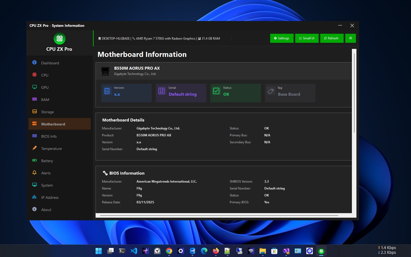Click the Base Board tag icon
The width and height of the screenshot is (411, 257).
(x=271, y=91)
